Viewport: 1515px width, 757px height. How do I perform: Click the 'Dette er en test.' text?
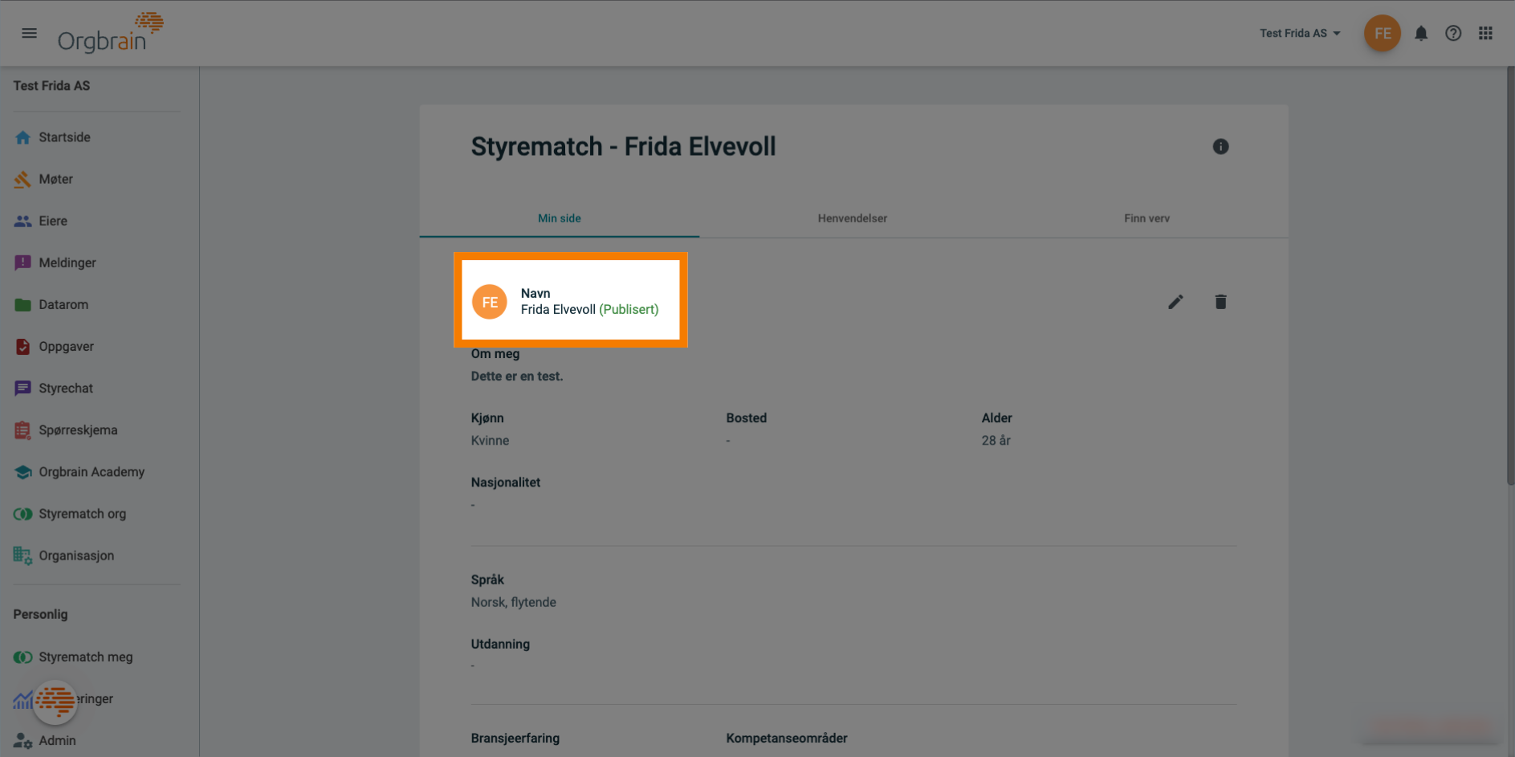point(517,376)
